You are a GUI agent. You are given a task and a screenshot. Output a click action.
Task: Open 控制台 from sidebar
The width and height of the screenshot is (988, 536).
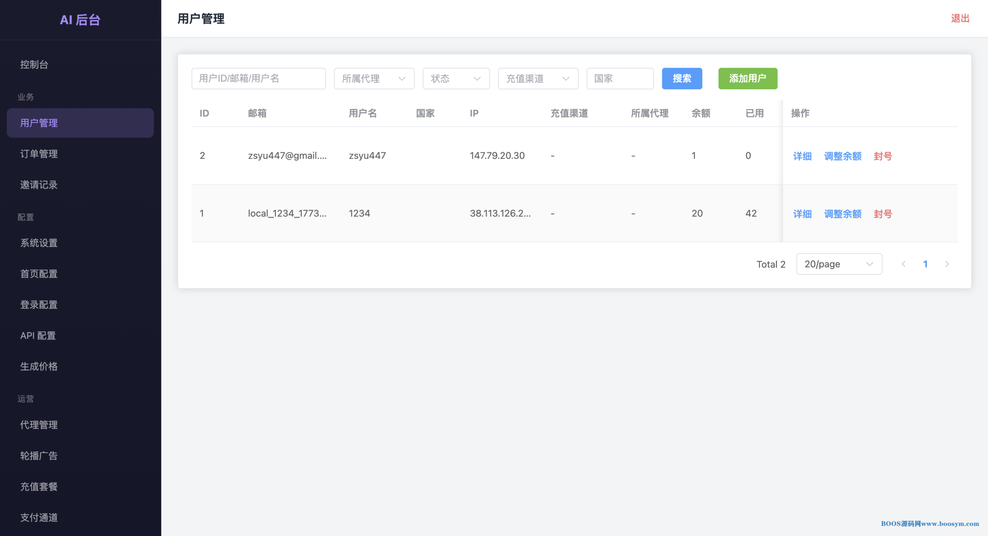(x=34, y=64)
